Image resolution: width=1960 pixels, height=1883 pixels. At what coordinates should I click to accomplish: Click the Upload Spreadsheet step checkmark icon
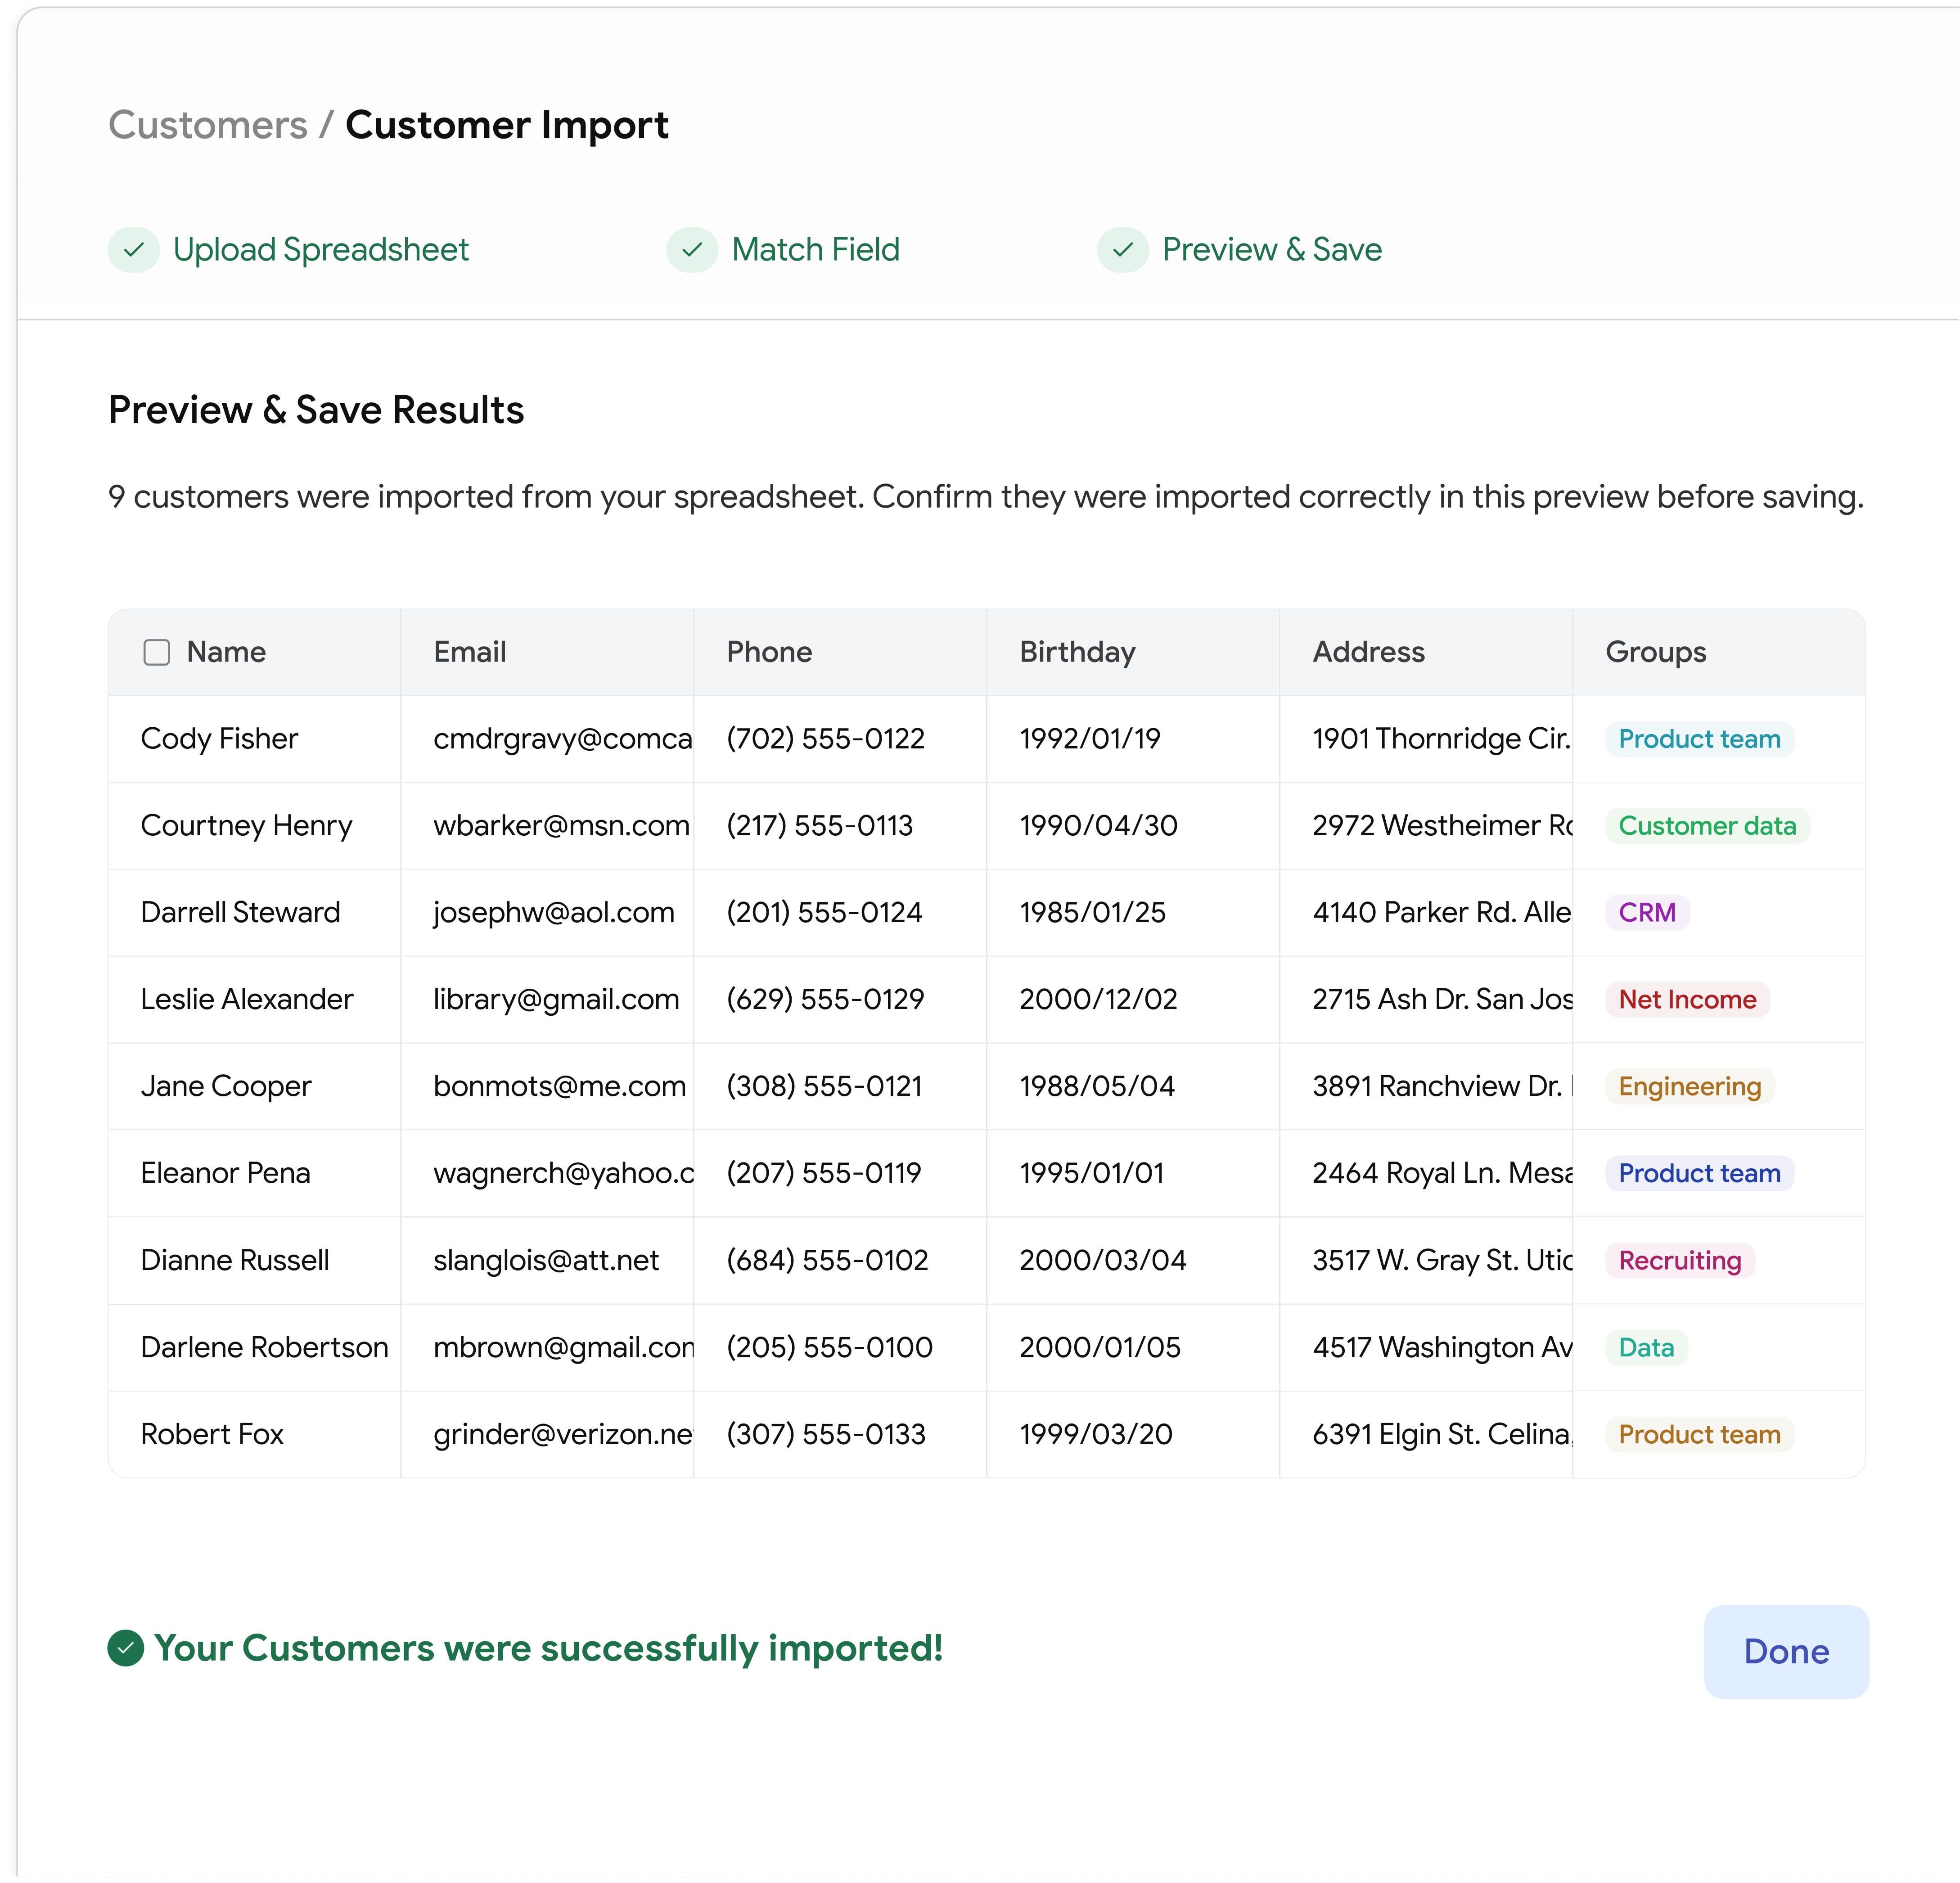[134, 250]
